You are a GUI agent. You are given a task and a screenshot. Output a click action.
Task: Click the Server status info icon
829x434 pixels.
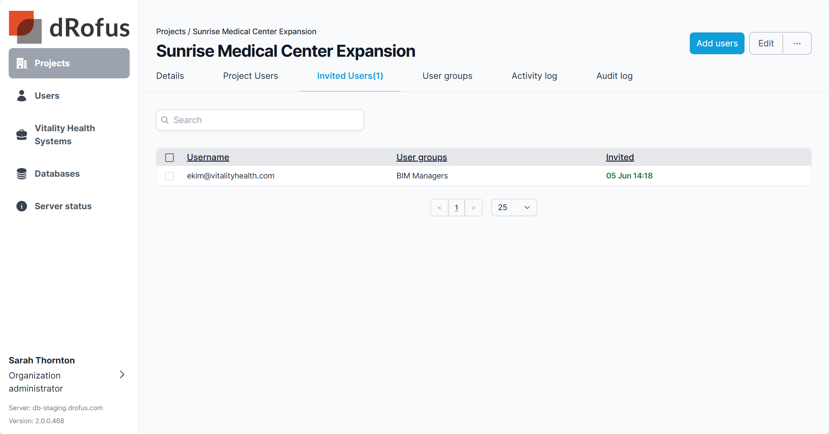pos(22,206)
